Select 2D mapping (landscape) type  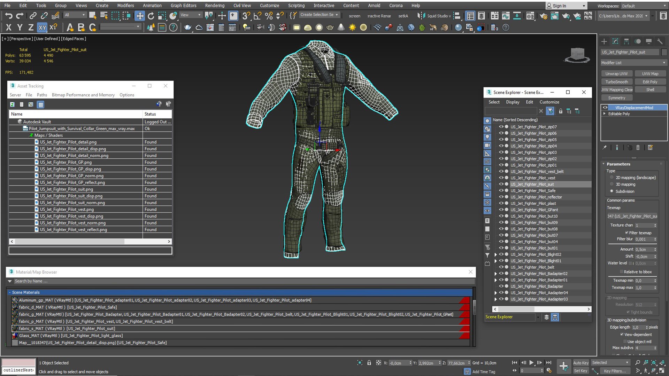click(x=612, y=178)
